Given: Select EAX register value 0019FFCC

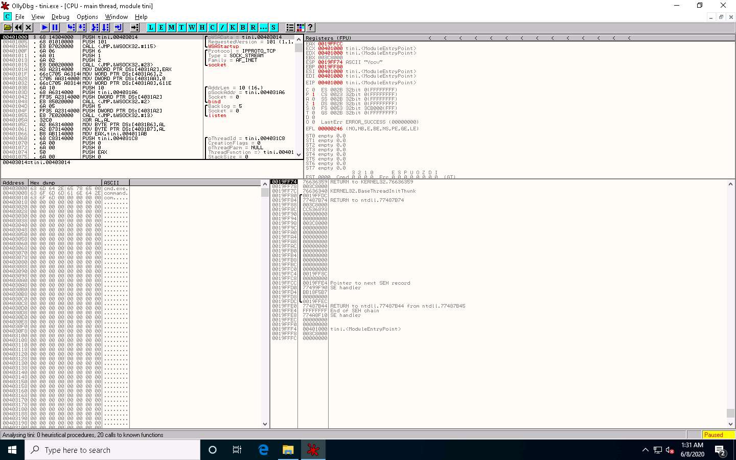Looking at the screenshot, I should pos(330,44).
